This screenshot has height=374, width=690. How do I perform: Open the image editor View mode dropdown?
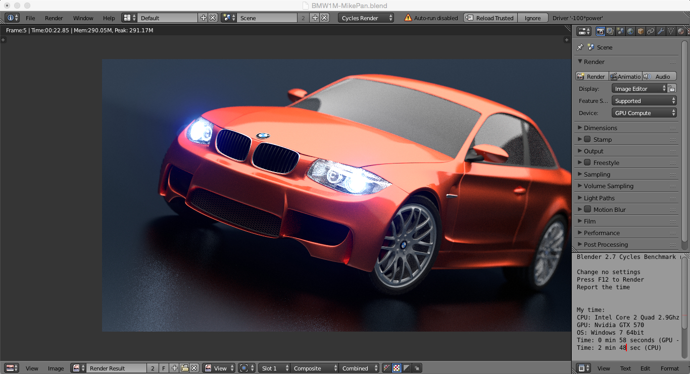(219, 368)
